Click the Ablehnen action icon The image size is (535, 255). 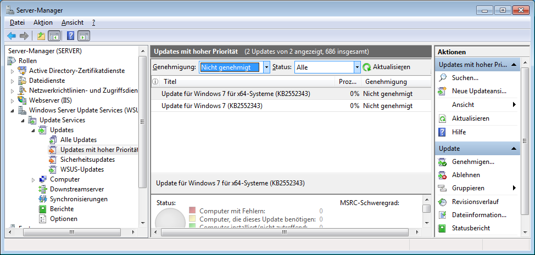coord(443,175)
